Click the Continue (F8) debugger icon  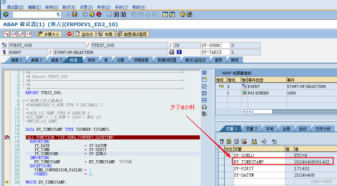[x=29, y=34]
